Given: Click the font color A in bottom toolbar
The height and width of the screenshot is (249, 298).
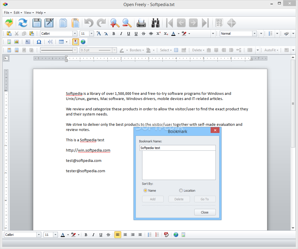Looking at the screenshot, I should tap(63, 235).
